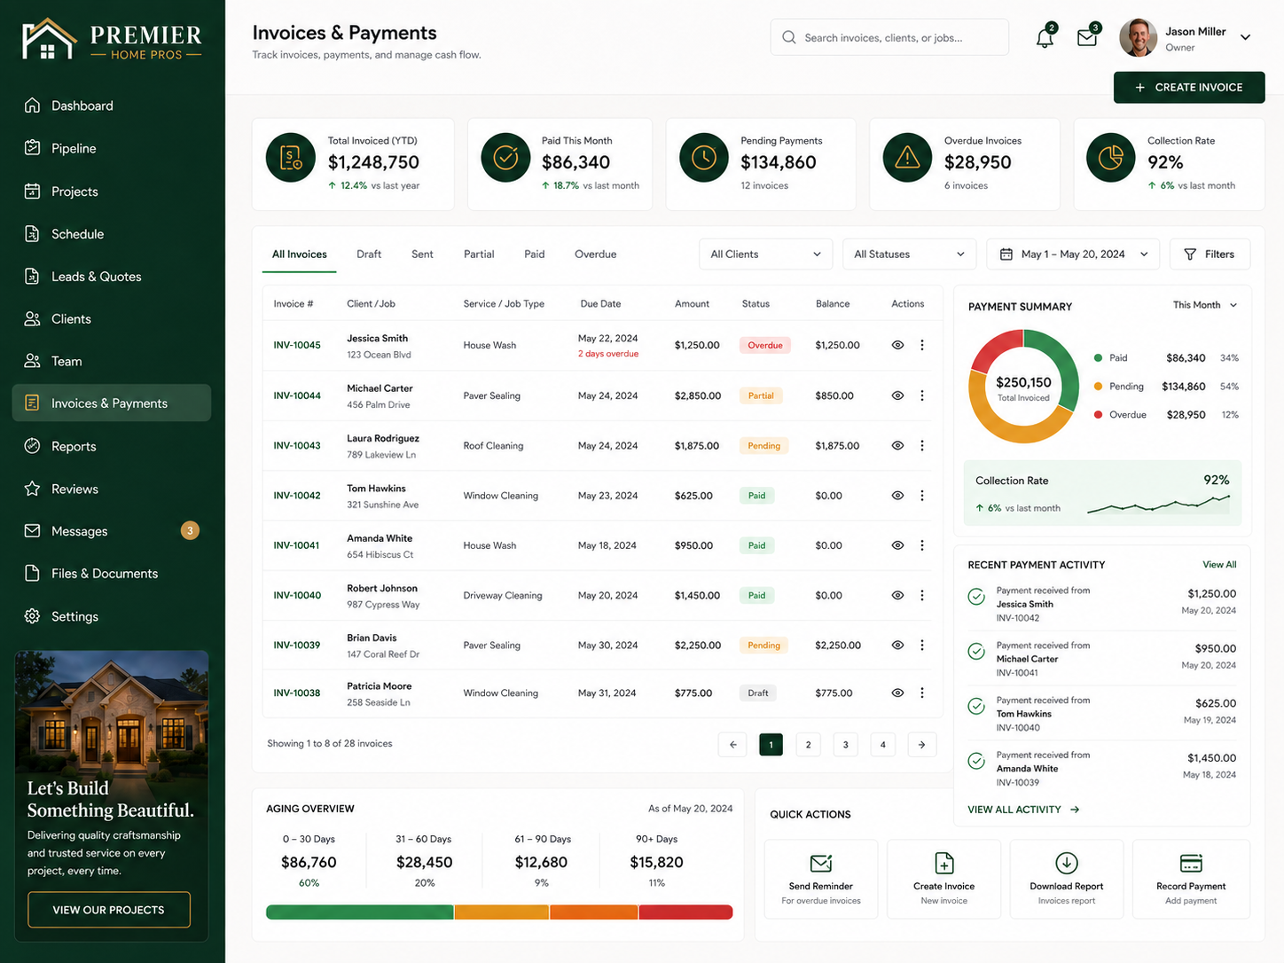Switch to the Paid tab
1284x963 pixels.
[535, 254]
